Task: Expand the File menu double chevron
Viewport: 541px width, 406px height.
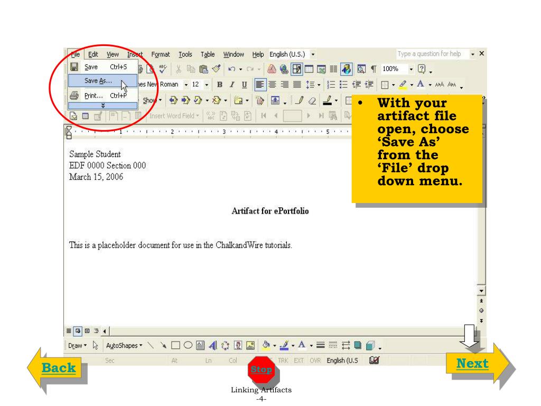Action: pos(103,106)
